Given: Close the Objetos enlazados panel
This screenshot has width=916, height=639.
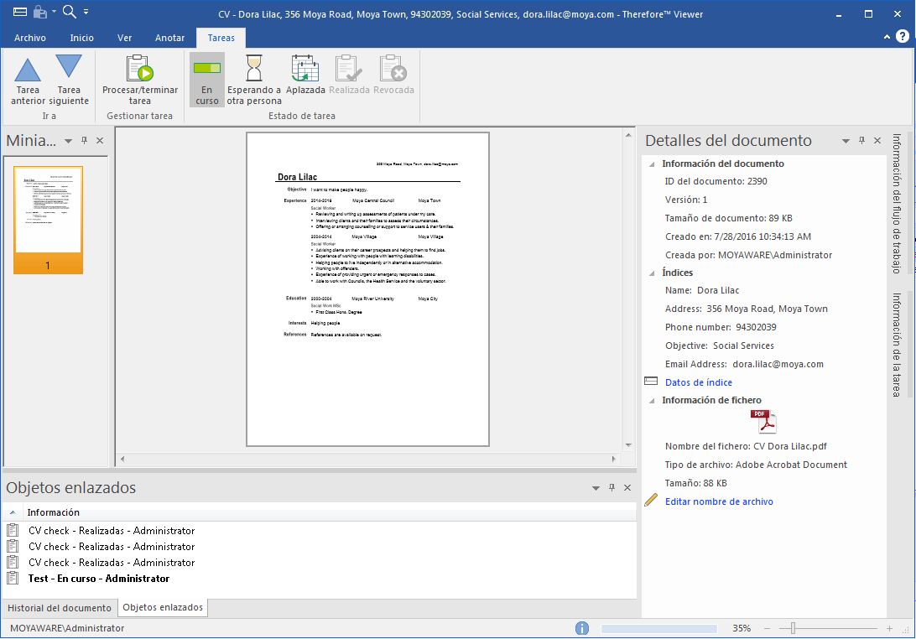Looking at the screenshot, I should point(627,488).
